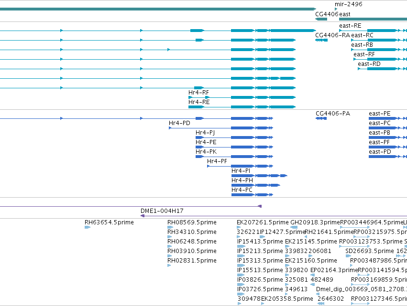Select the east-RE transcript label
Viewport: 407px width, 306px height.
350,26
